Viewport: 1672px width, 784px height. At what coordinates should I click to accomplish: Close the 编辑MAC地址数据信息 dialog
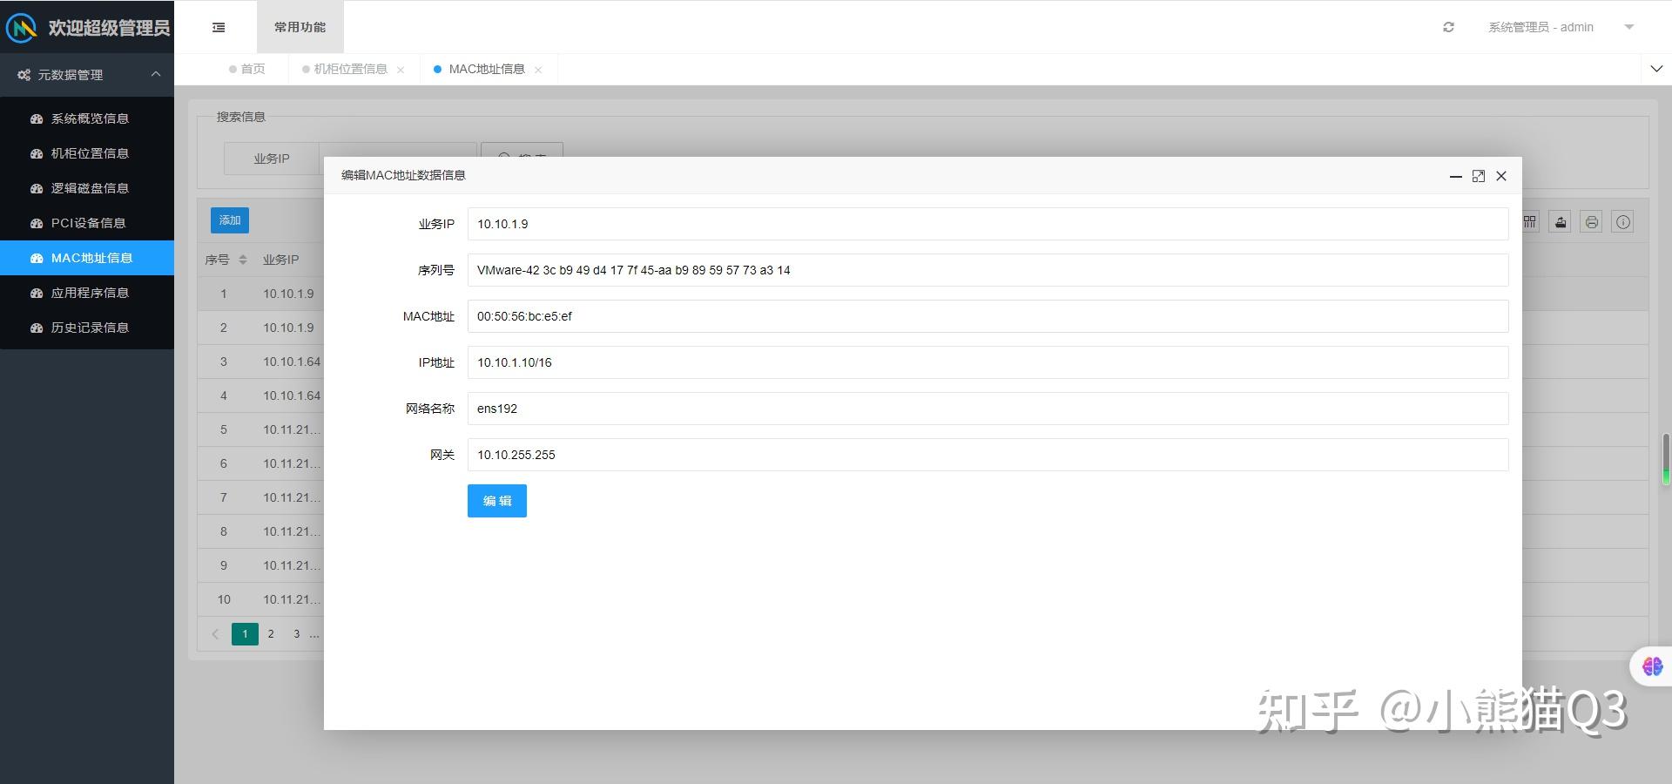pyautogui.click(x=1501, y=176)
